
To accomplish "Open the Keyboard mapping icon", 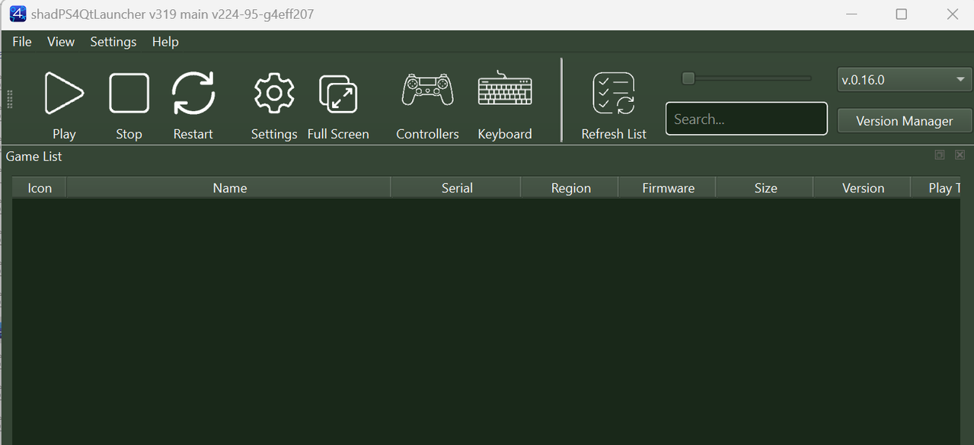I will (505, 88).
